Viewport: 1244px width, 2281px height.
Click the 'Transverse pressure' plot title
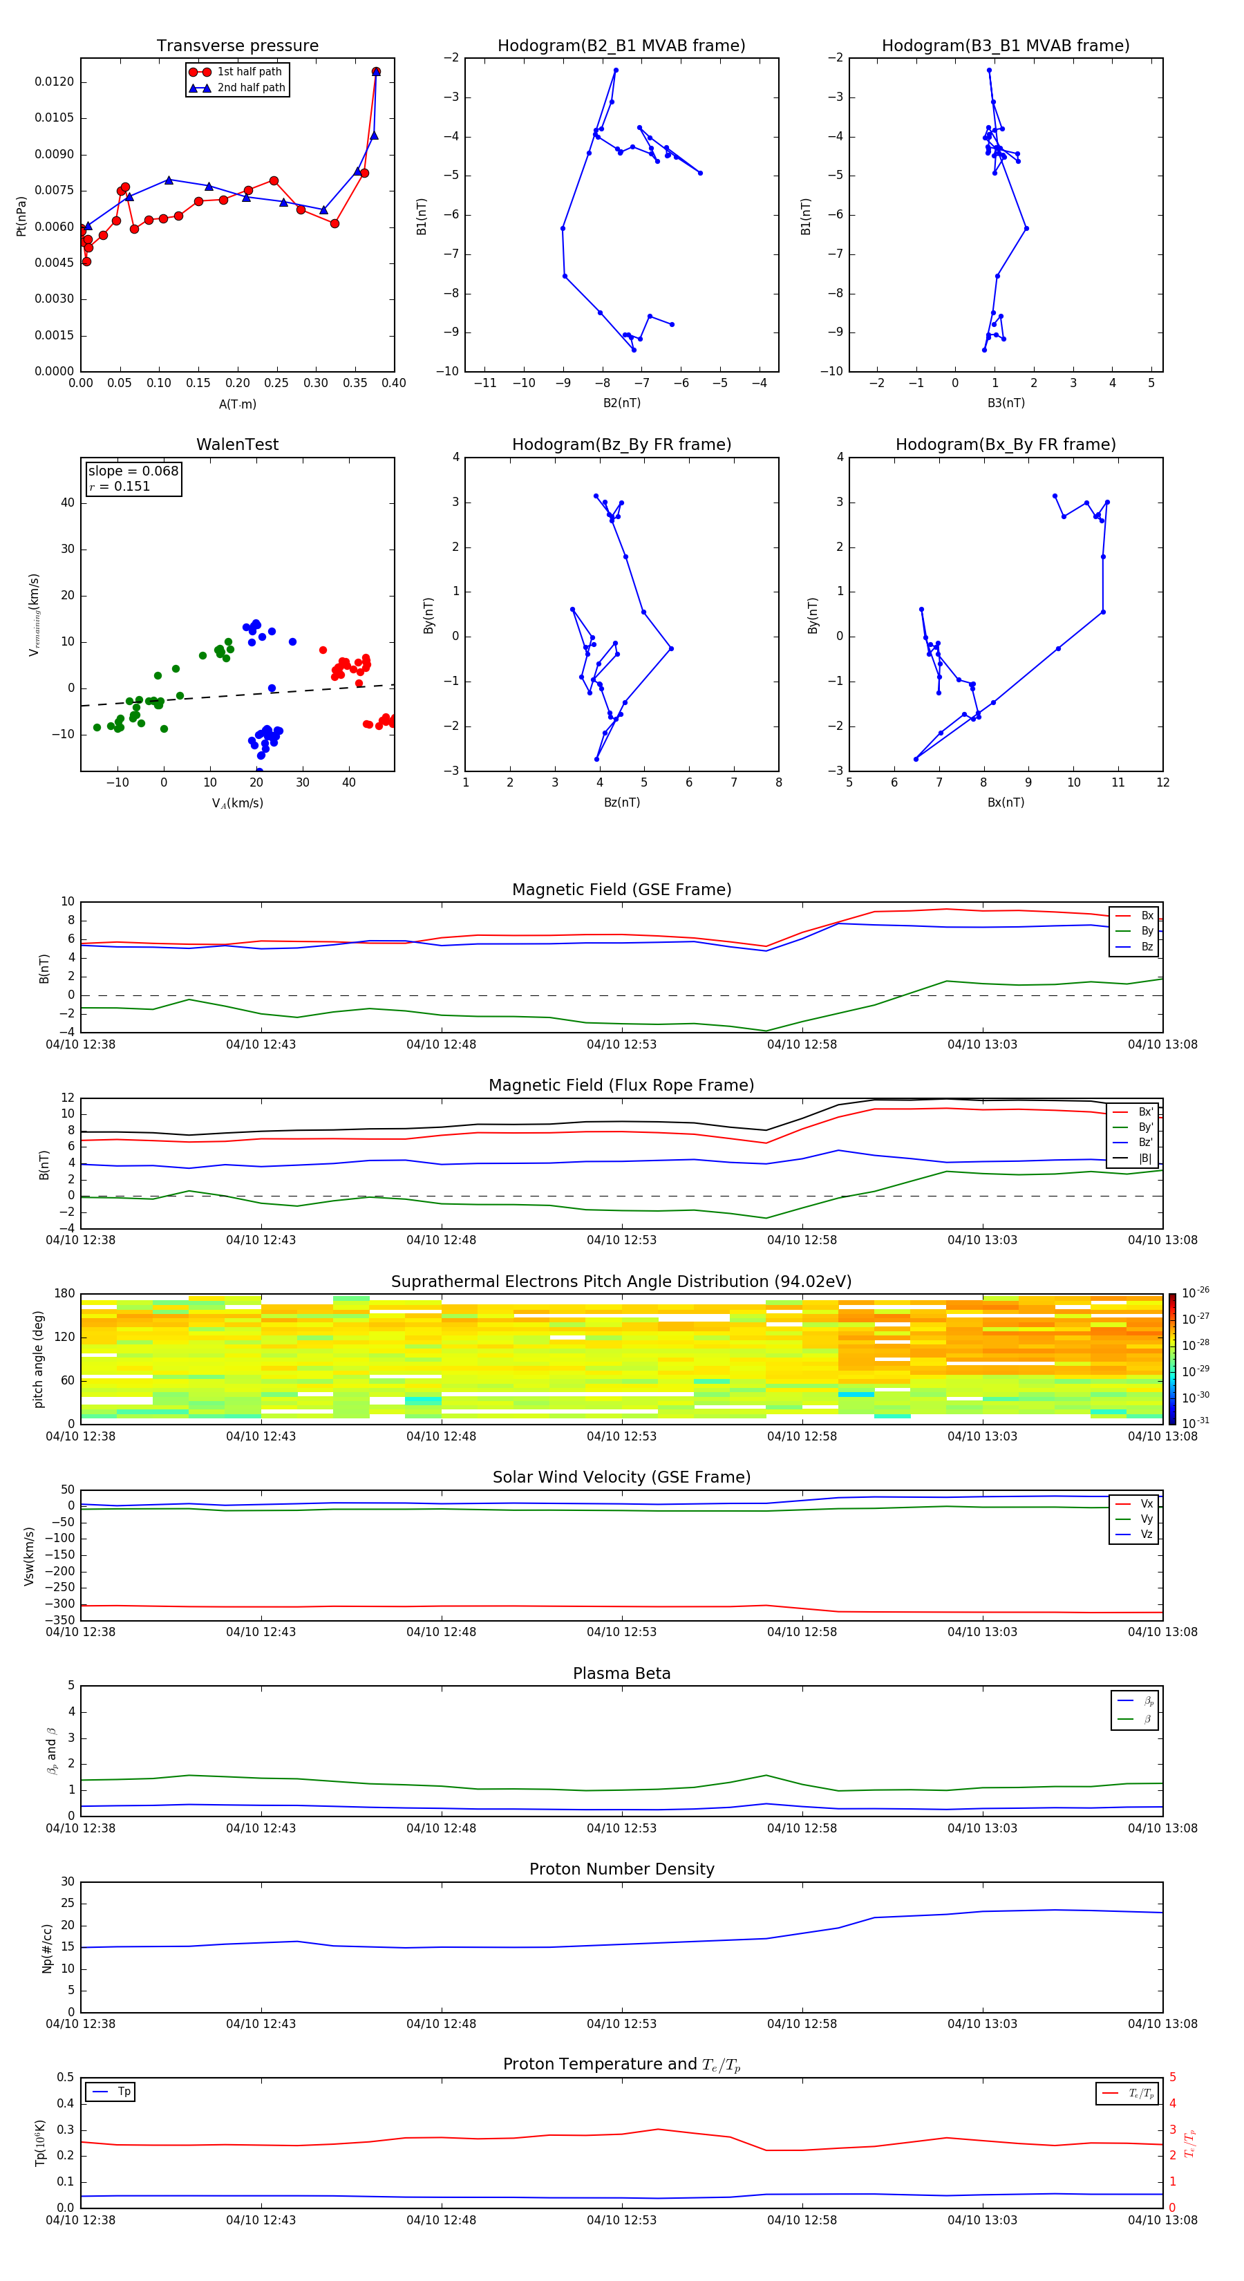(x=237, y=46)
